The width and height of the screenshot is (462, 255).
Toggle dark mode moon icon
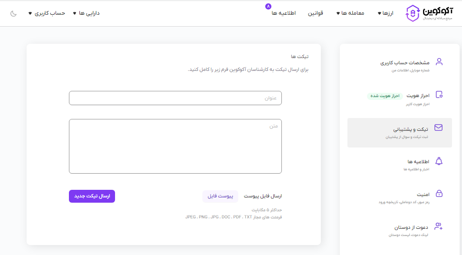(13, 13)
